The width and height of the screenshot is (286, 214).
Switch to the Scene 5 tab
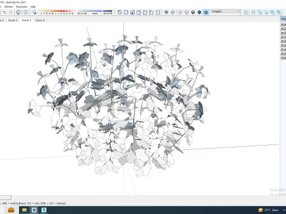pyautogui.click(x=40, y=20)
